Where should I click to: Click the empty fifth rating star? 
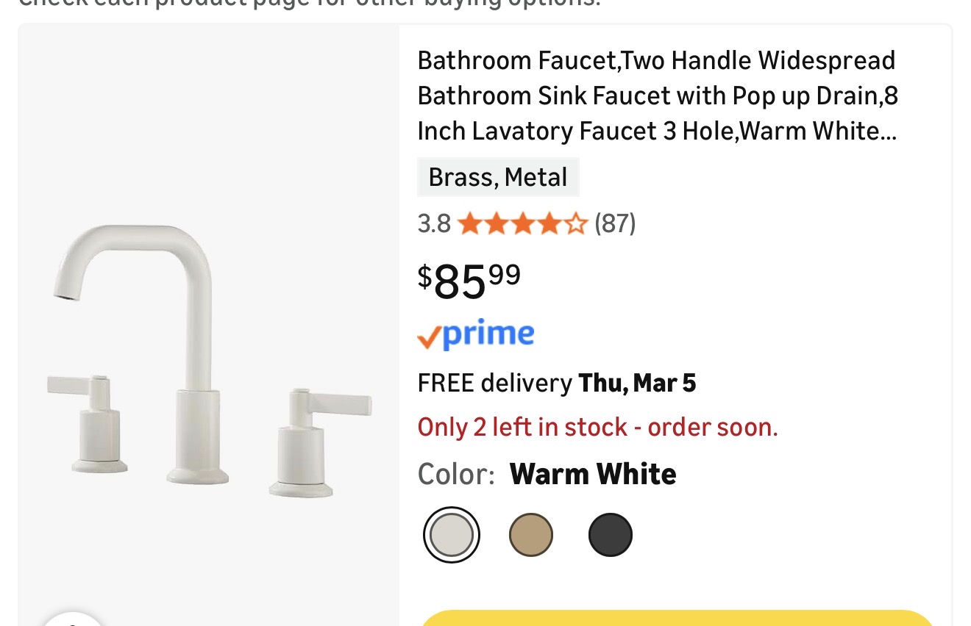[x=577, y=223]
